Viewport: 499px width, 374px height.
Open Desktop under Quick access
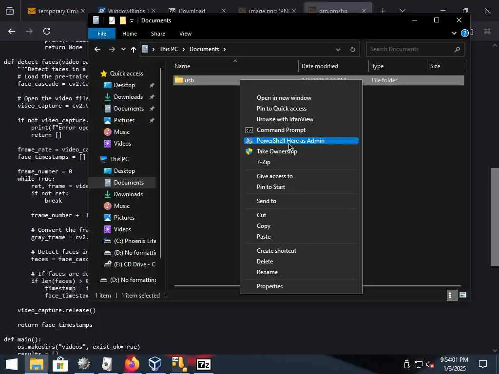click(124, 85)
